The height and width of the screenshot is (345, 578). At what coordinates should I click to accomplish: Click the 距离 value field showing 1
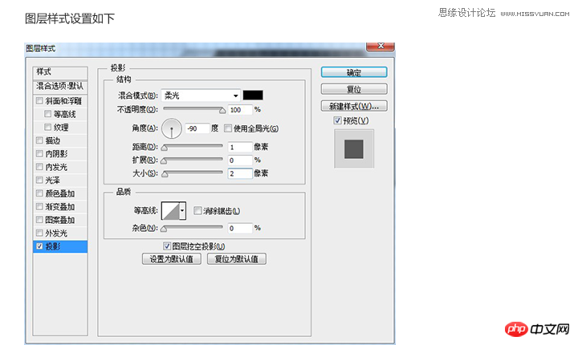click(x=240, y=147)
